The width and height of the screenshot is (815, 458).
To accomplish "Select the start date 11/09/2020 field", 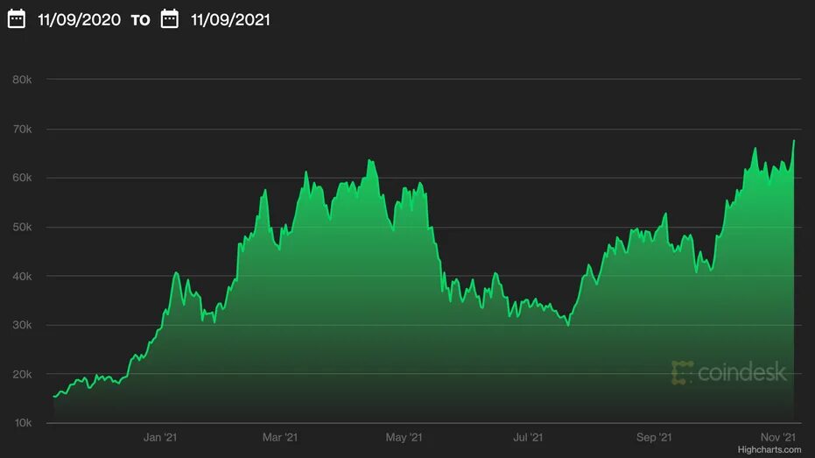I will [x=79, y=20].
